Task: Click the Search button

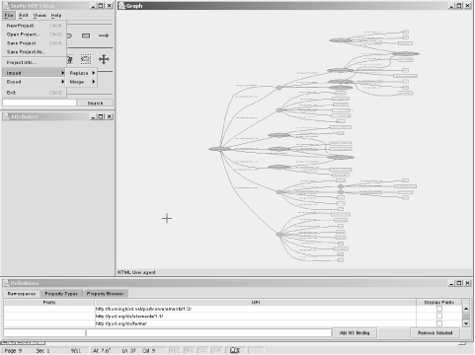Action: 95,104
